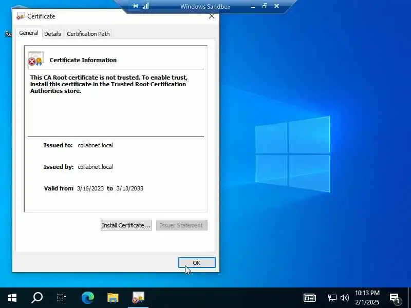Restore down the Windows Sandbox window

click(265, 6)
